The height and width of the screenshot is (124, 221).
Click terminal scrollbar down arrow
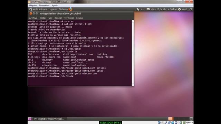(133, 85)
